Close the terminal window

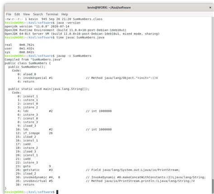210,8
